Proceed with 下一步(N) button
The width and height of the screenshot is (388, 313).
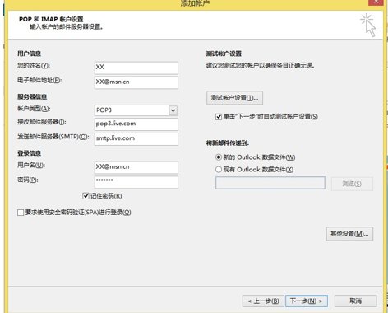click(307, 301)
